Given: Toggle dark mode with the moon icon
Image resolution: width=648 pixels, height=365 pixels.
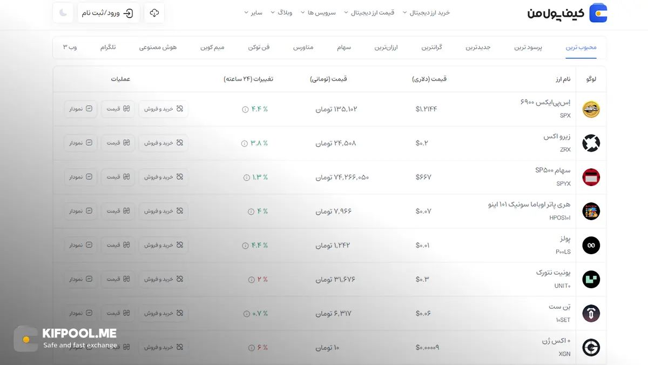Looking at the screenshot, I should [x=63, y=12].
